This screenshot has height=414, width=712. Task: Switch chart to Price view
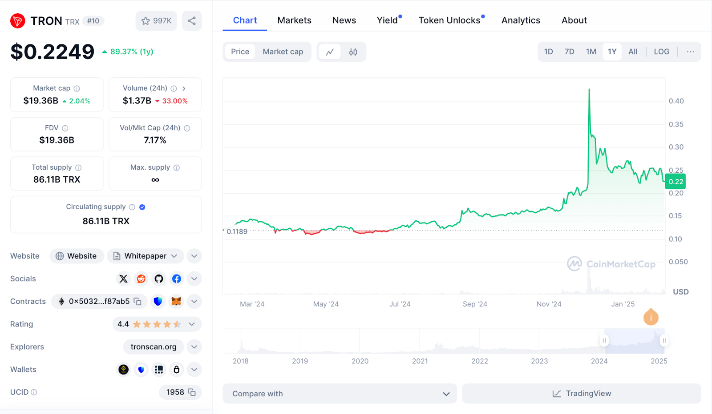pyautogui.click(x=240, y=52)
